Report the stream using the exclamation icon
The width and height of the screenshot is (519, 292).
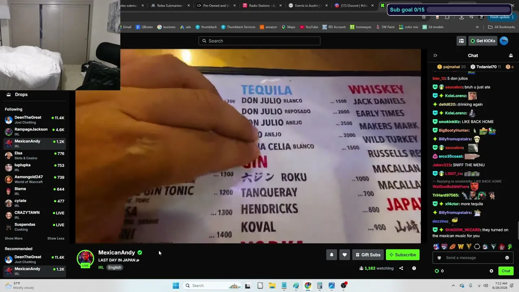point(414,268)
